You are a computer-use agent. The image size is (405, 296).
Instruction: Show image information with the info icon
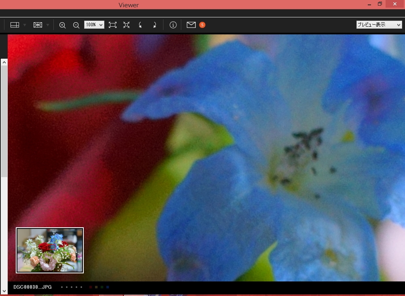click(173, 25)
